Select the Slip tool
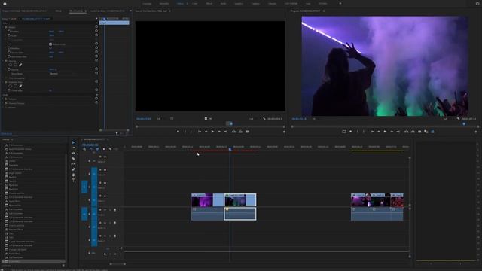This screenshot has width=482, height=271. (73, 164)
